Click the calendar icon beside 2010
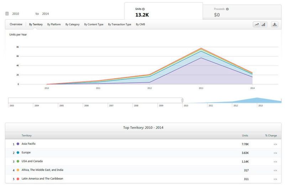The image size is (285, 185). click(x=7, y=14)
